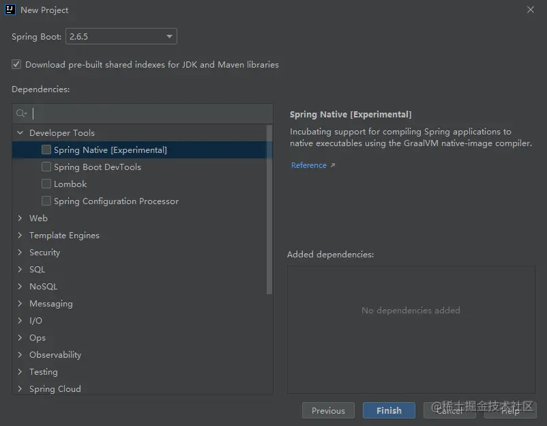This screenshot has height=426, width=547.
Task: Click the IntelliJ IDEA logo icon
Action: coord(10,10)
